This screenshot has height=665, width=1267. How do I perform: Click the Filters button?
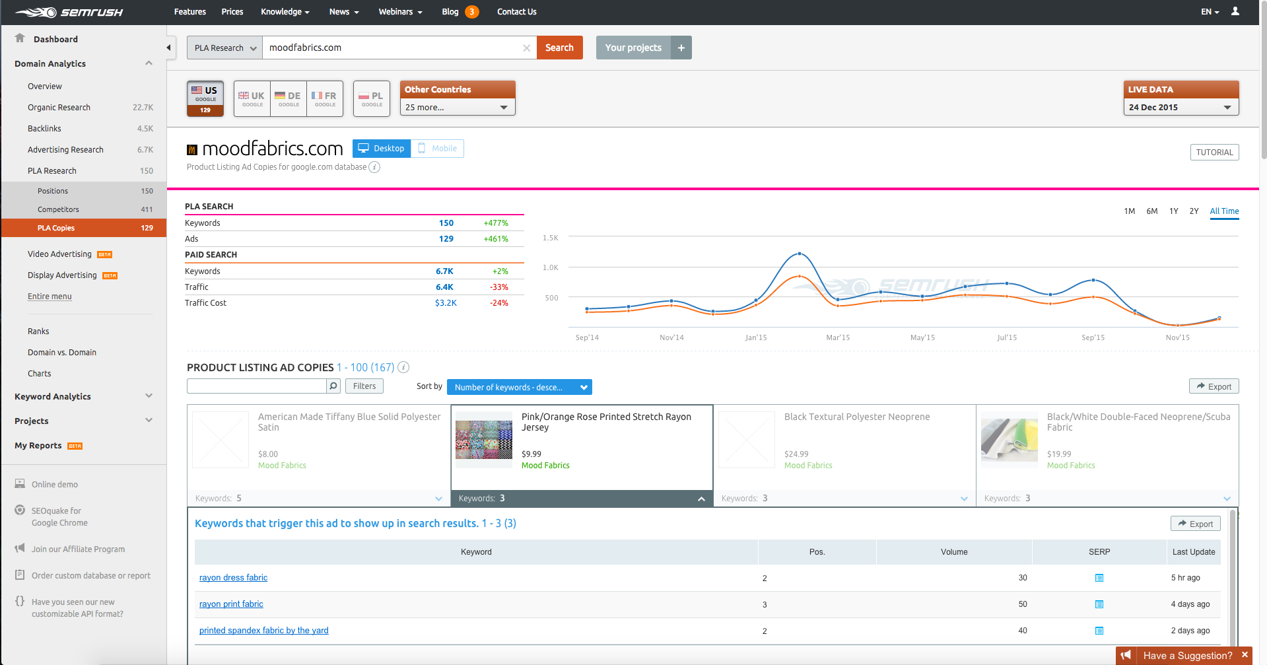click(x=364, y=386)
